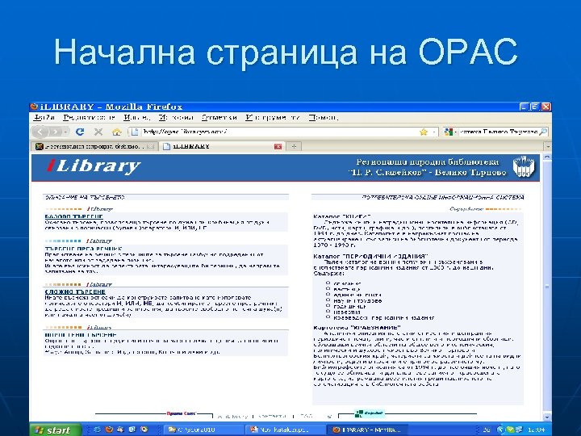
Task: Click the Firefox icon in title bar
Action: 34,107
